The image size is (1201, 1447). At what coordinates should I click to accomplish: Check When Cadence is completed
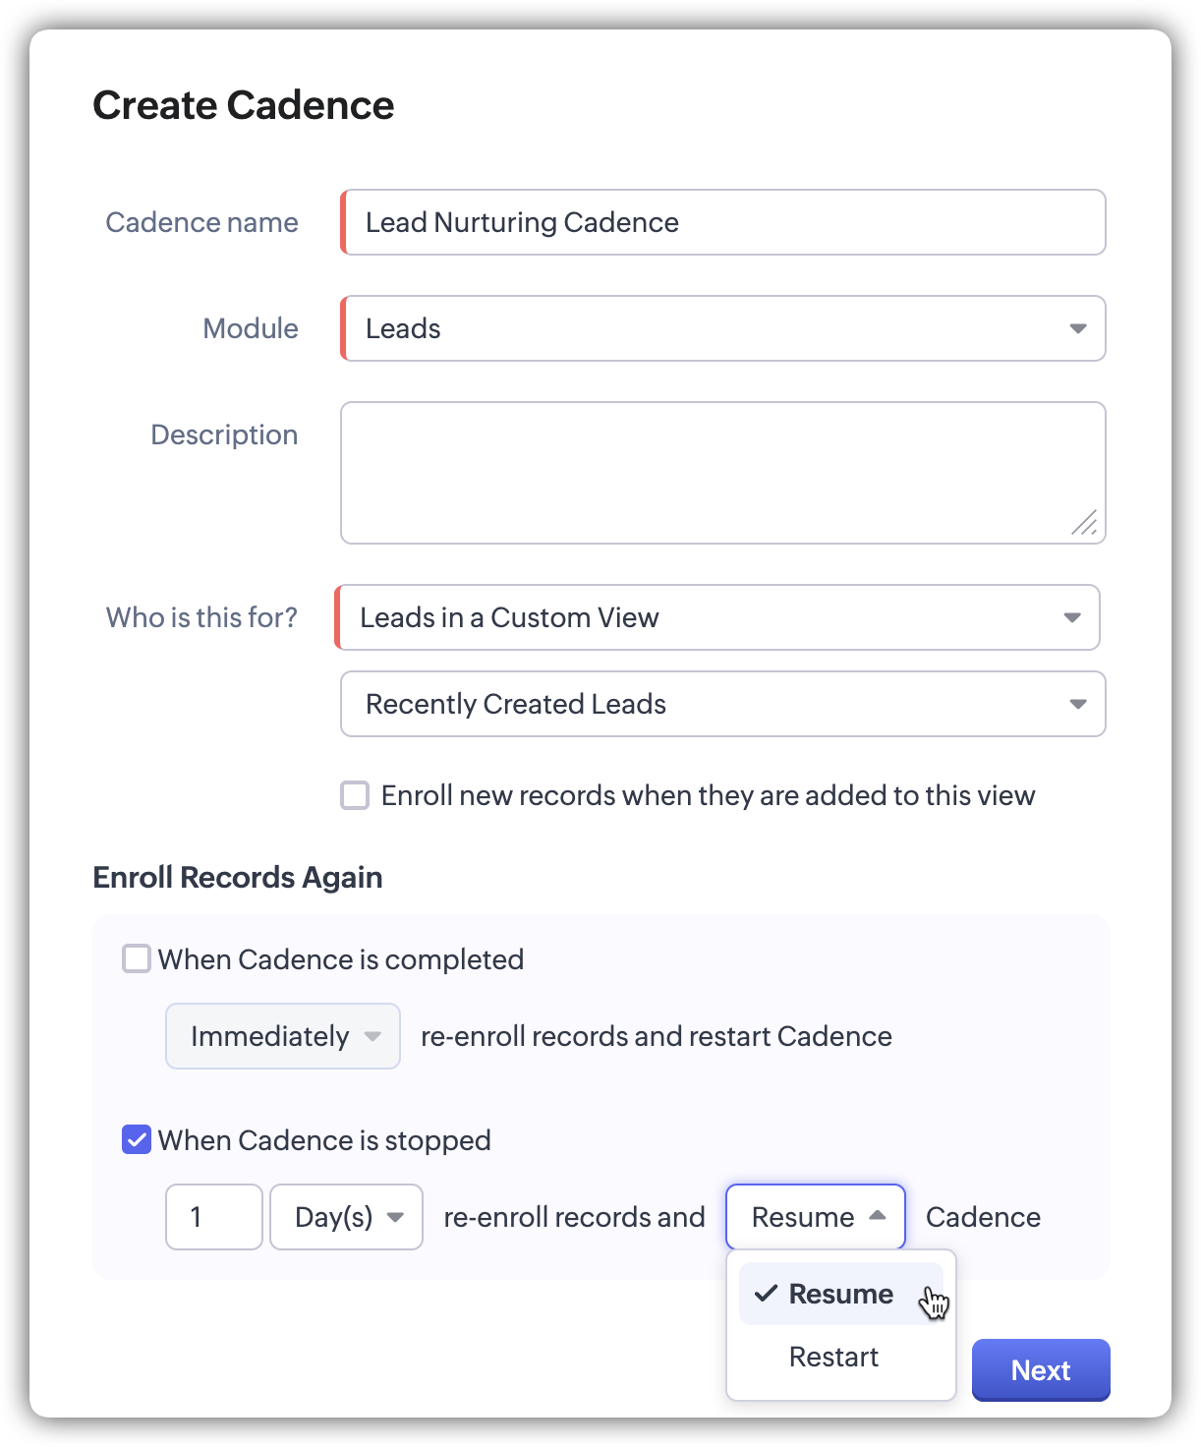[x=137, y=958]
